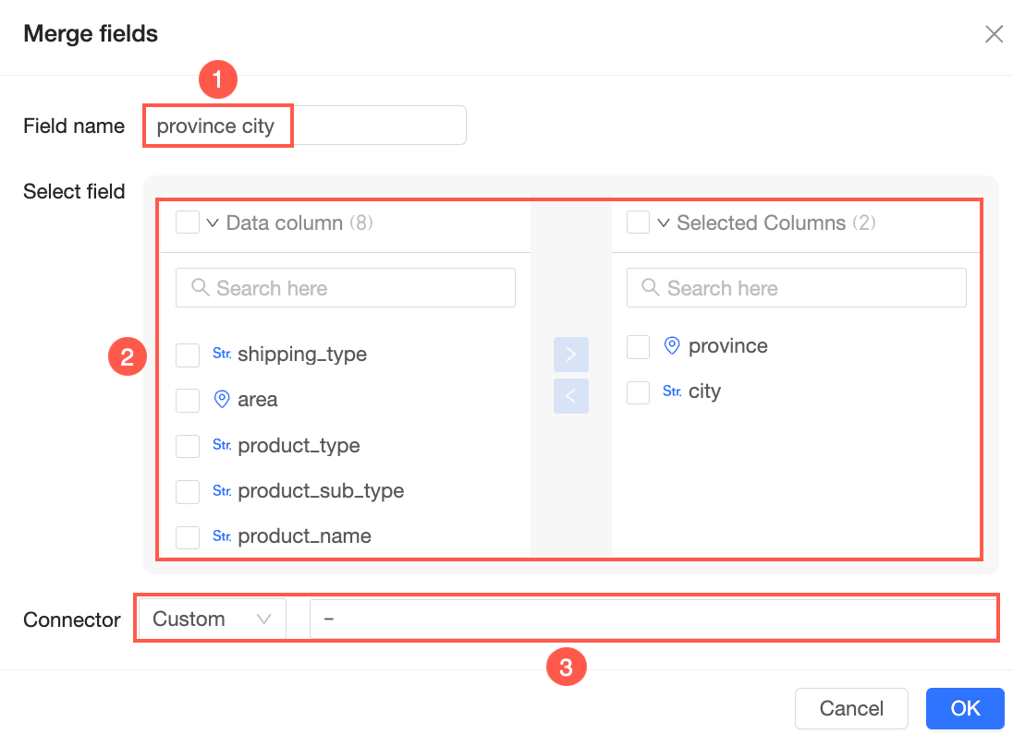Check the shipping_type checkbox

(188, 355)
